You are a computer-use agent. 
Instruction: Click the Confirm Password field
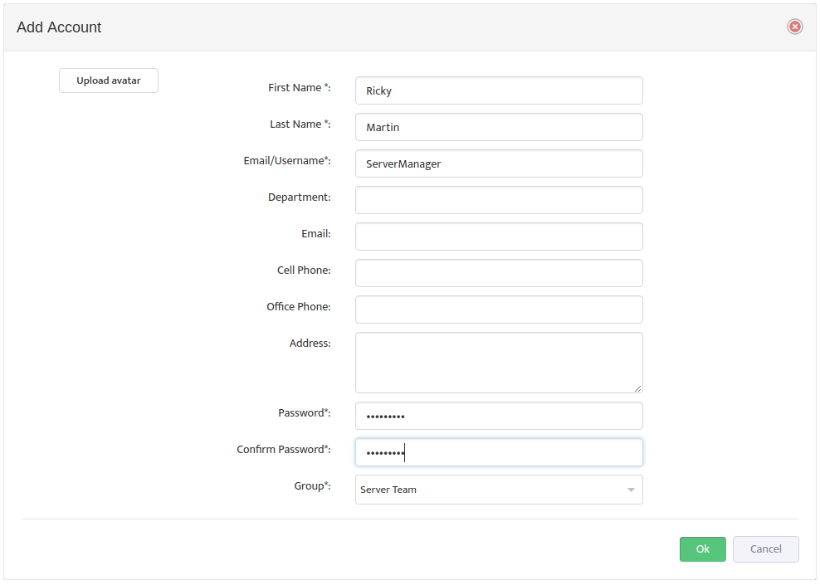pyautogui.click(x=499, y=452)
